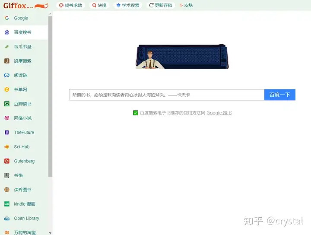Follow the Google 搜书 link
Image resolution: width=311 pixels, height=235 pixels.
[x=219, y=113]
